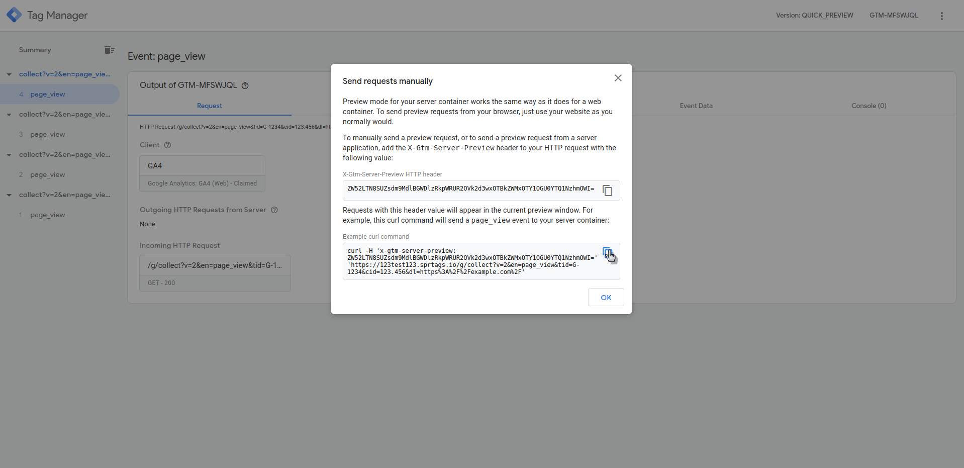Select page_view event number 3
The image size is (964, 468).
click(47, 134)
